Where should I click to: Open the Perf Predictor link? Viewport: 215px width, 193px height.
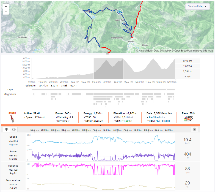[157, 117]
